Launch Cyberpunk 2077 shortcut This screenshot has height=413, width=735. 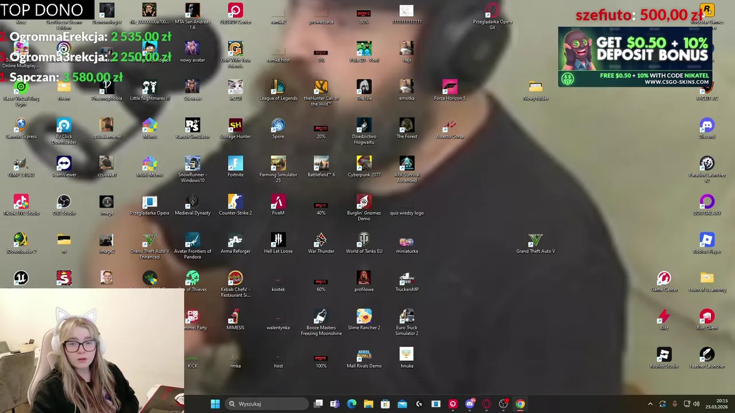(364, 167)
